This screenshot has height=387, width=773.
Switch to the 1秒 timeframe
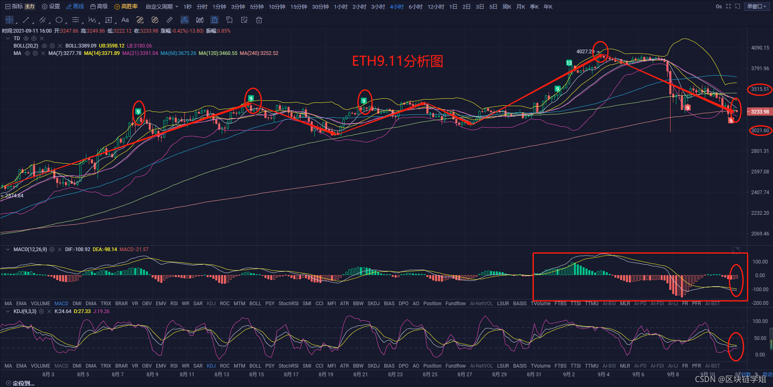pyautogui.click(x=188, y=7)
